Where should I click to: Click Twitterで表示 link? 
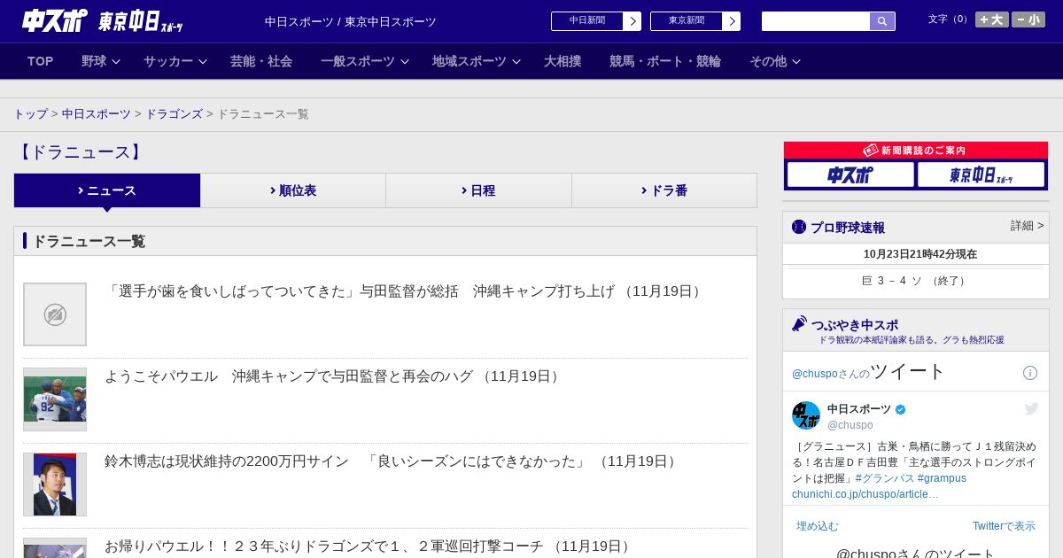pyautogui.click(x=1004, y=526)
